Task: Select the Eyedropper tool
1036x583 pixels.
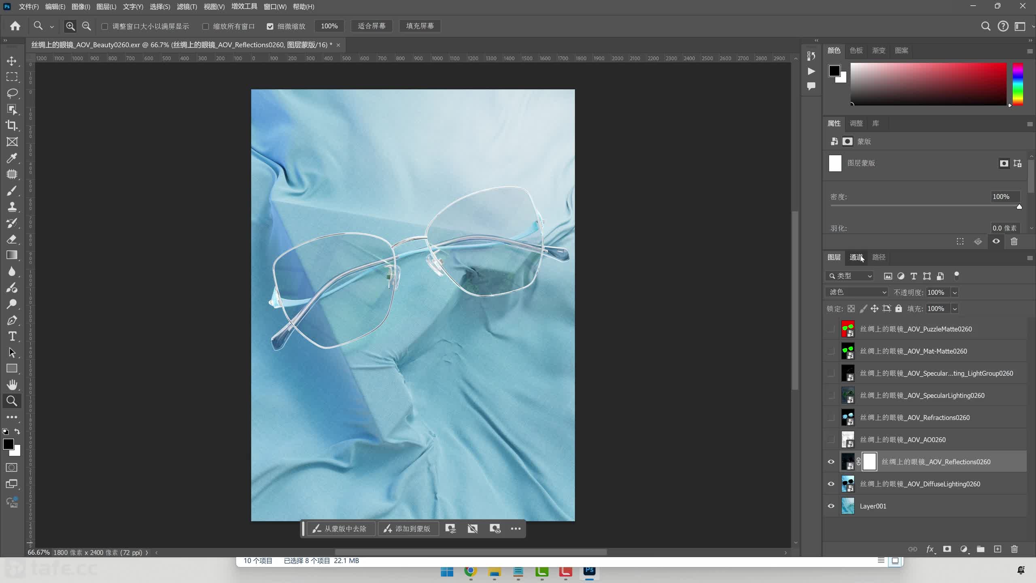Action: click(x=12, y=158)
